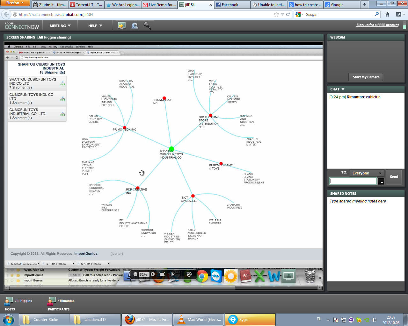This screenshot has height=326, width=408.
Task: Switch to the Torrent.LT tab
Action: 86,5
